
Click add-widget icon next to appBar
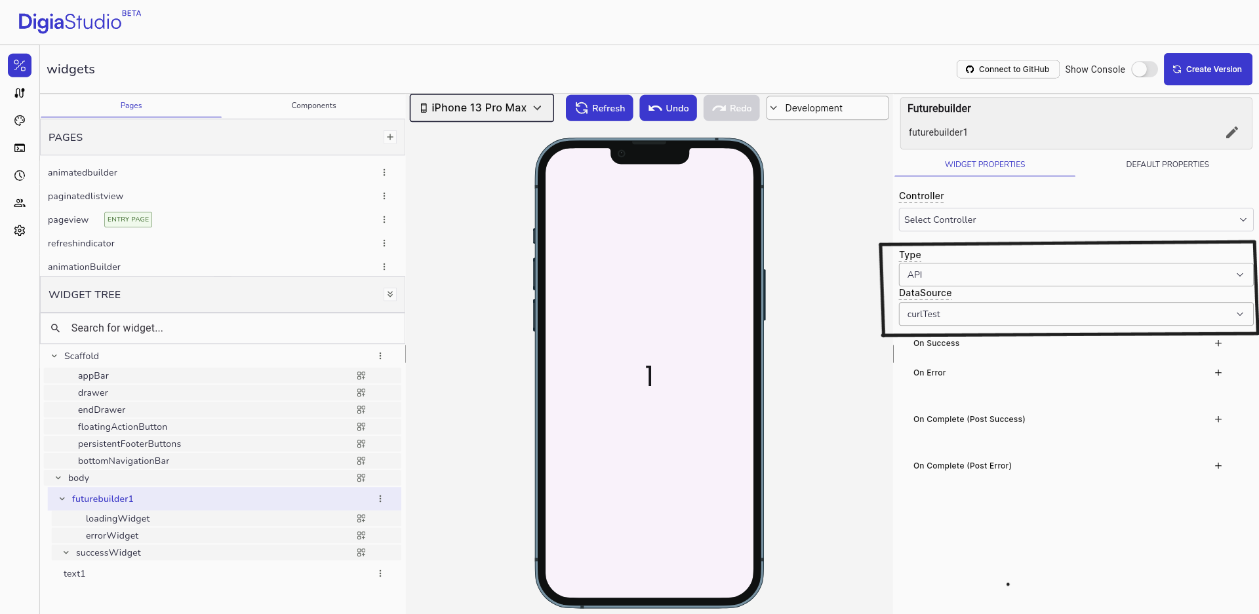pyautogui.click(x=361, y=375)
